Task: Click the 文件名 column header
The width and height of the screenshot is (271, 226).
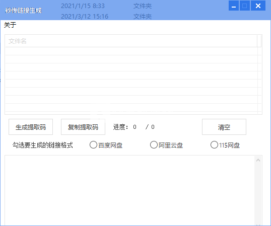Action: coord(131,41)
